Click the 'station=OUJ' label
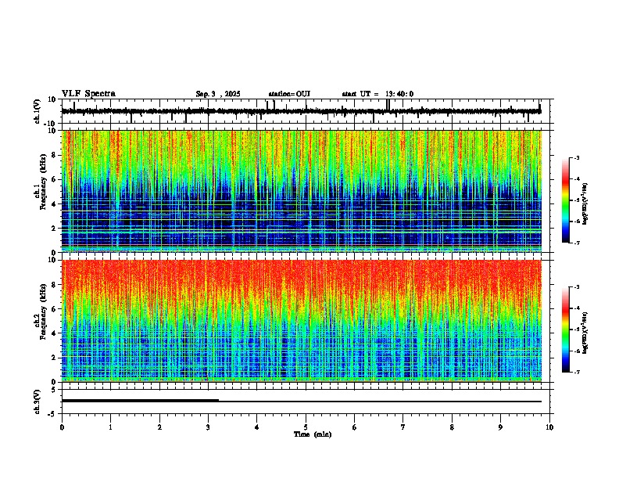619x479 pixels. [x=289, y=94]
